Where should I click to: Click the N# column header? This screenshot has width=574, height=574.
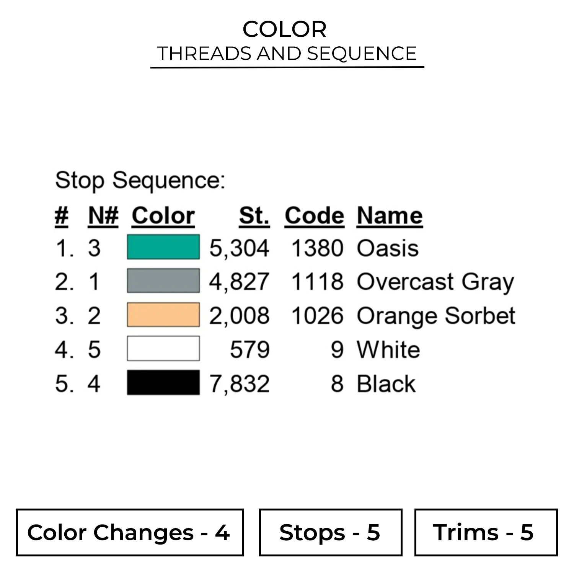point(103,216)
